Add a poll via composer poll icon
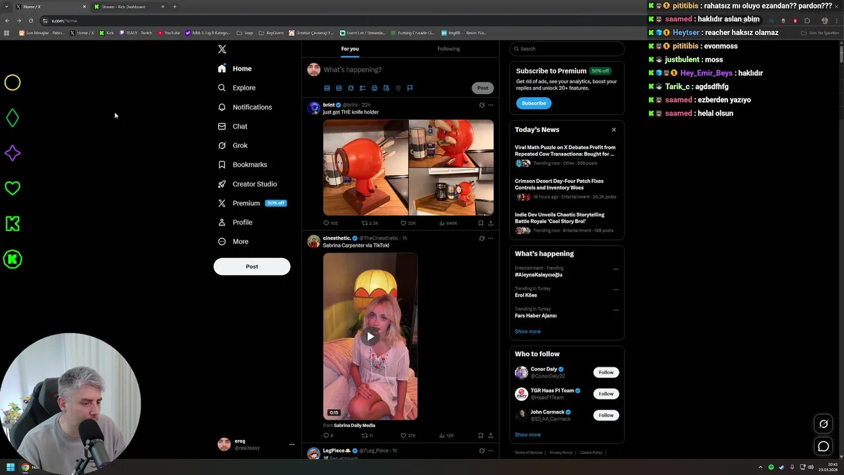Screen dimensions: 844x475 pos(363,88)
